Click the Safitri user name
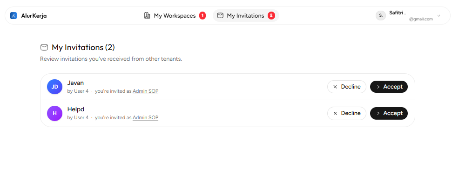This screenshot has height=192, width=452. point(398,13)
